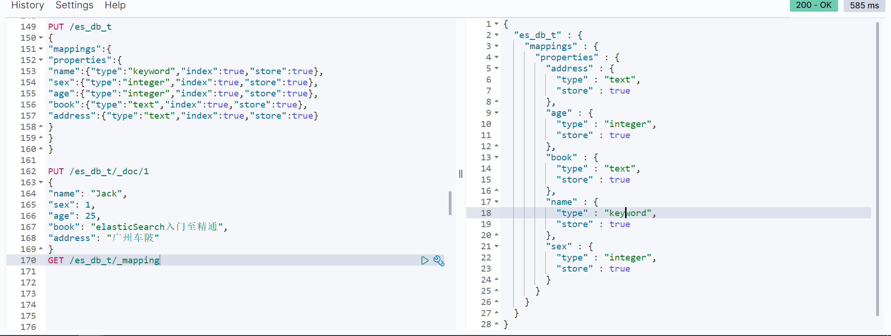891x336 pixels.
Task: Collapse age object in response line 9
Action: click(497, 113)
